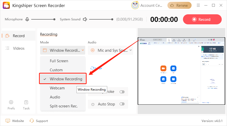Viewport: 227px width, 126px height.
Task: Click the Mode dropdown window icon
Action: 45,50
